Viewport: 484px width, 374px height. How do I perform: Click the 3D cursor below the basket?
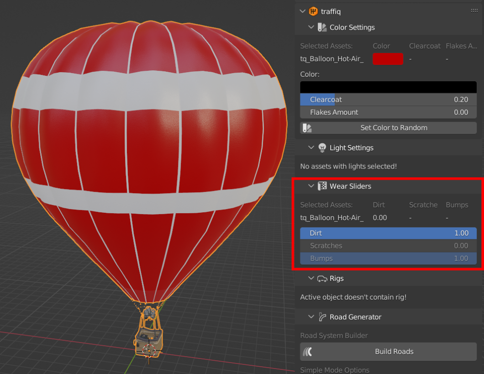[149, 351]
